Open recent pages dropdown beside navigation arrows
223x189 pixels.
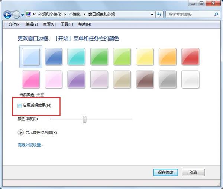coord(22,15)
